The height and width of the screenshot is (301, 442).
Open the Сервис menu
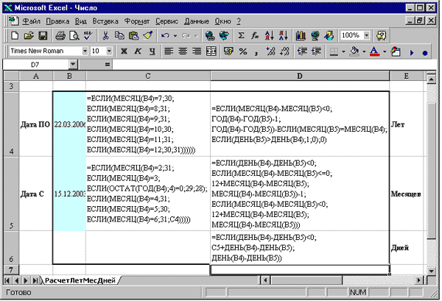coord(167,21)
